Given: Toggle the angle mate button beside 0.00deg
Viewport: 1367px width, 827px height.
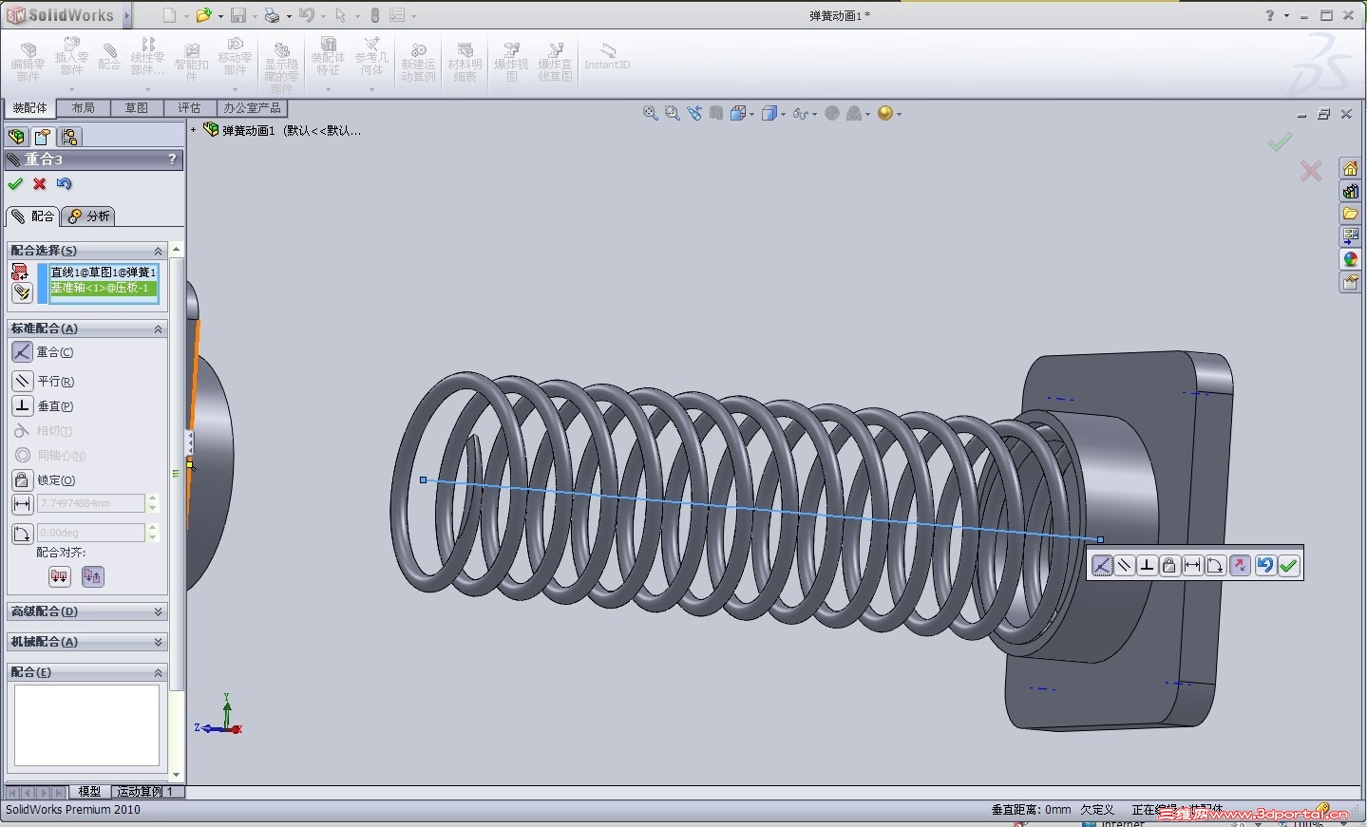Looking at the screenshot, I should (x=22, y=534).
